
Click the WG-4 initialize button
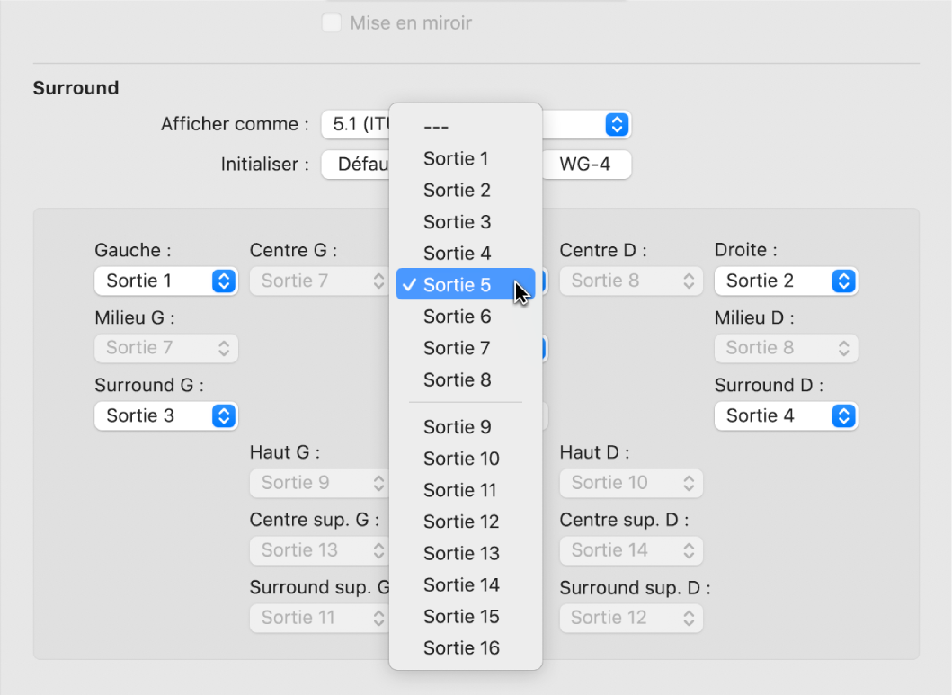584,165
